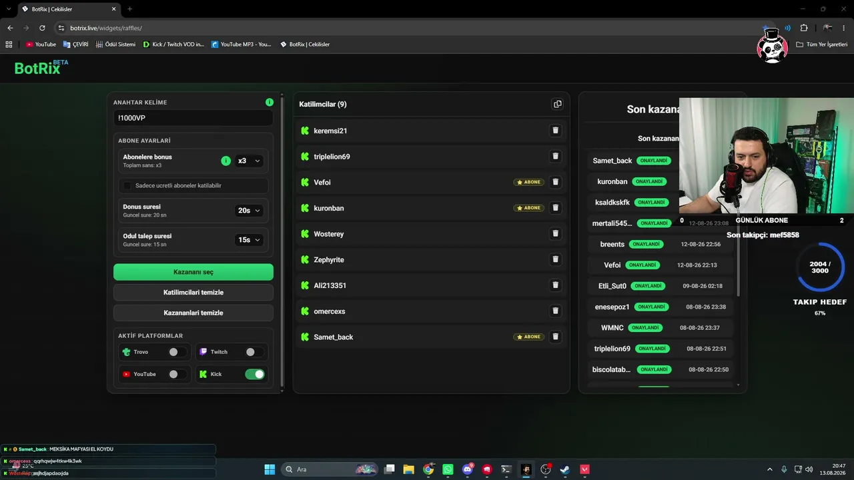The image size is (854, 480).
Task: Open a new browser tab
Action: tap(129, 9)
